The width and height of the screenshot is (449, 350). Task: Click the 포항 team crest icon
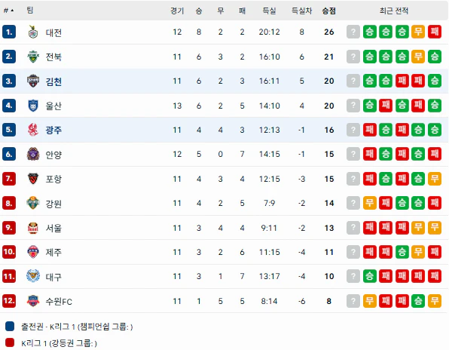33,179
